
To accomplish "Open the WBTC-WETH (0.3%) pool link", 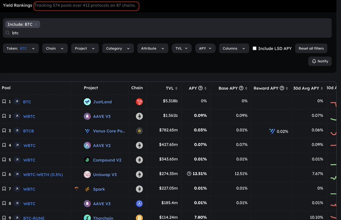I will point(43,174).
